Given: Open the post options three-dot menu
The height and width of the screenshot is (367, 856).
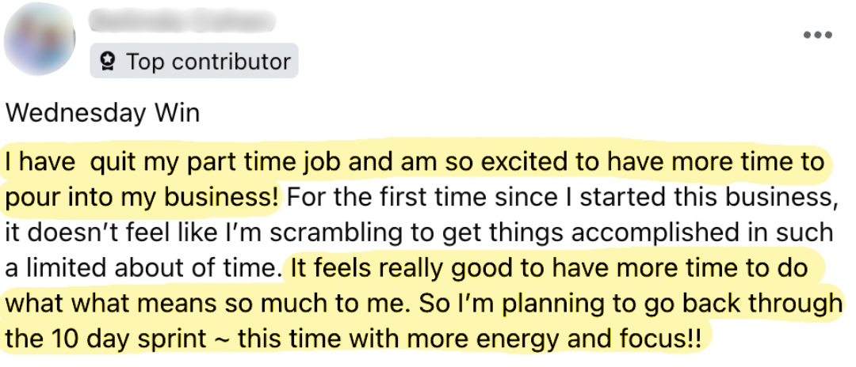Looking at the screenshot, I should pos(815,35).
